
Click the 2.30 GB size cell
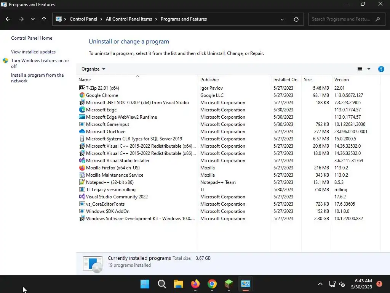(x=321, y=218)
